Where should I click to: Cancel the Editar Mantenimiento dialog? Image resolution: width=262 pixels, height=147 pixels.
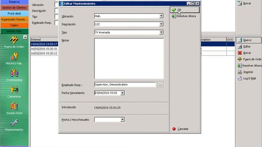(x=180, y=129)
